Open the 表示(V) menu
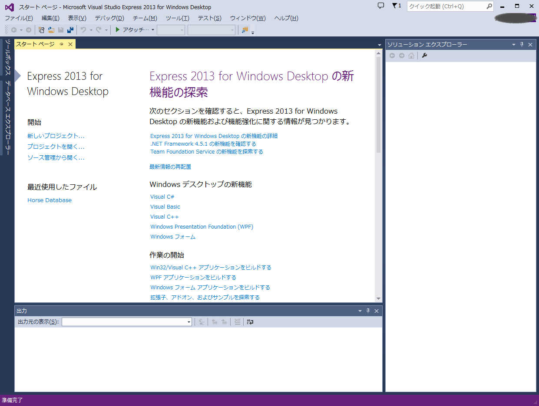 click(x=77, y=18)
